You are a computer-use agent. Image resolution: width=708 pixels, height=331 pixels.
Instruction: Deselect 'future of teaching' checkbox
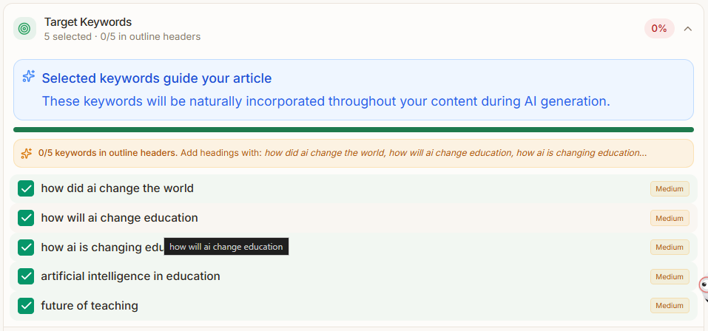click(x=26, y=305)
